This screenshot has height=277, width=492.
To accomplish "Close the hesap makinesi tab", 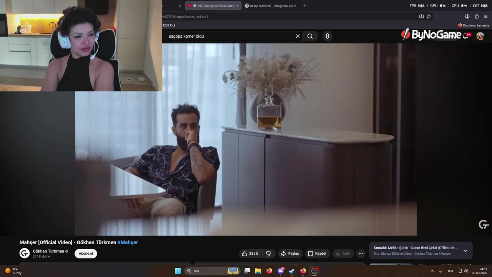I will [295, 6].
